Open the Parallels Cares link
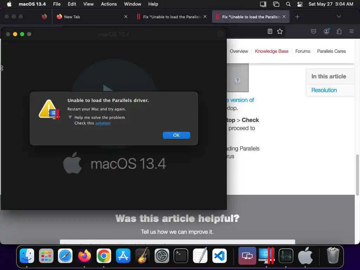The width and height of the screenshot is (360, 270). click(331, 51)
